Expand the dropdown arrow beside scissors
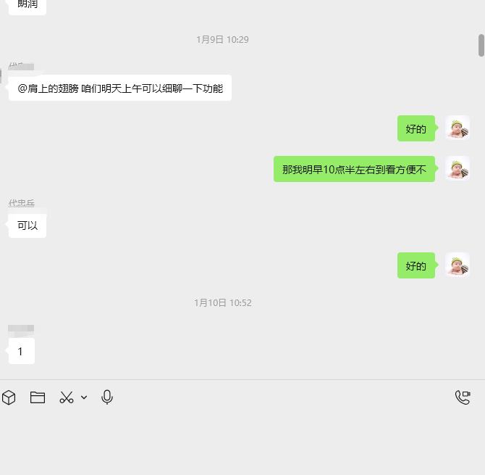Image resolution: width=485 pixels, height=475 pixels. pyautogui.click(x=84, y=397)
